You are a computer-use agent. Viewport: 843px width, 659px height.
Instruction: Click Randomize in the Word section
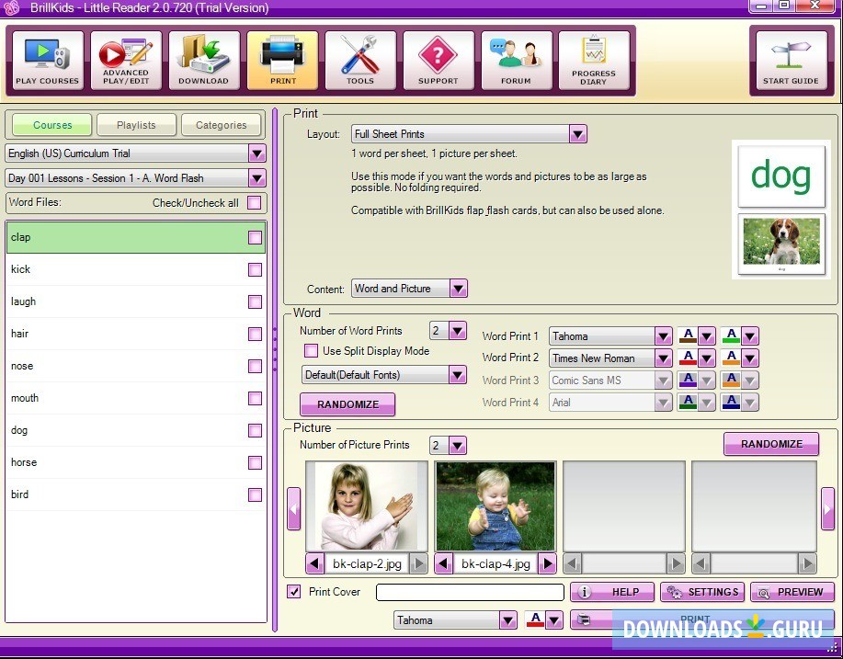347,404
